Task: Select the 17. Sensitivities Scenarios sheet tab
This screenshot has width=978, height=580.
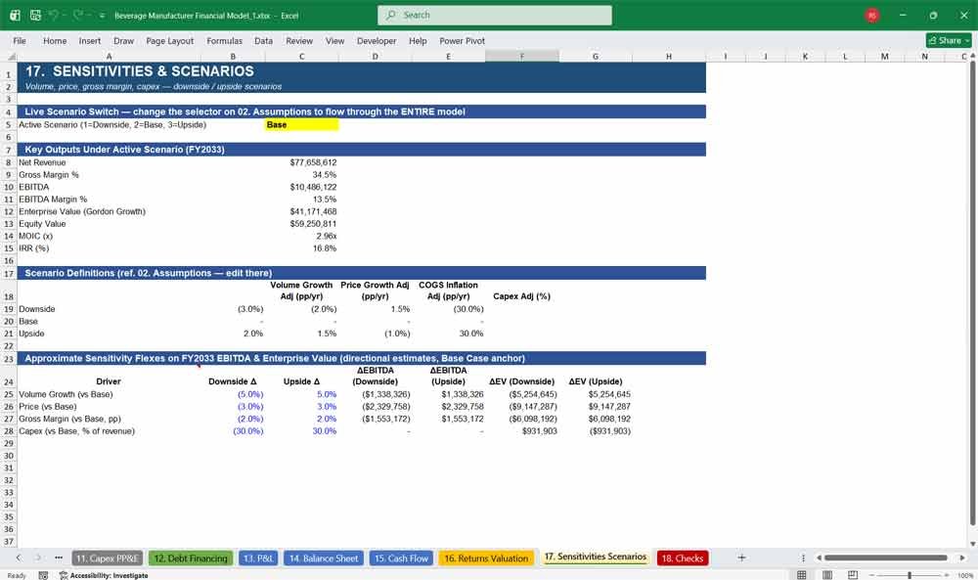Action: pos(595,557)
